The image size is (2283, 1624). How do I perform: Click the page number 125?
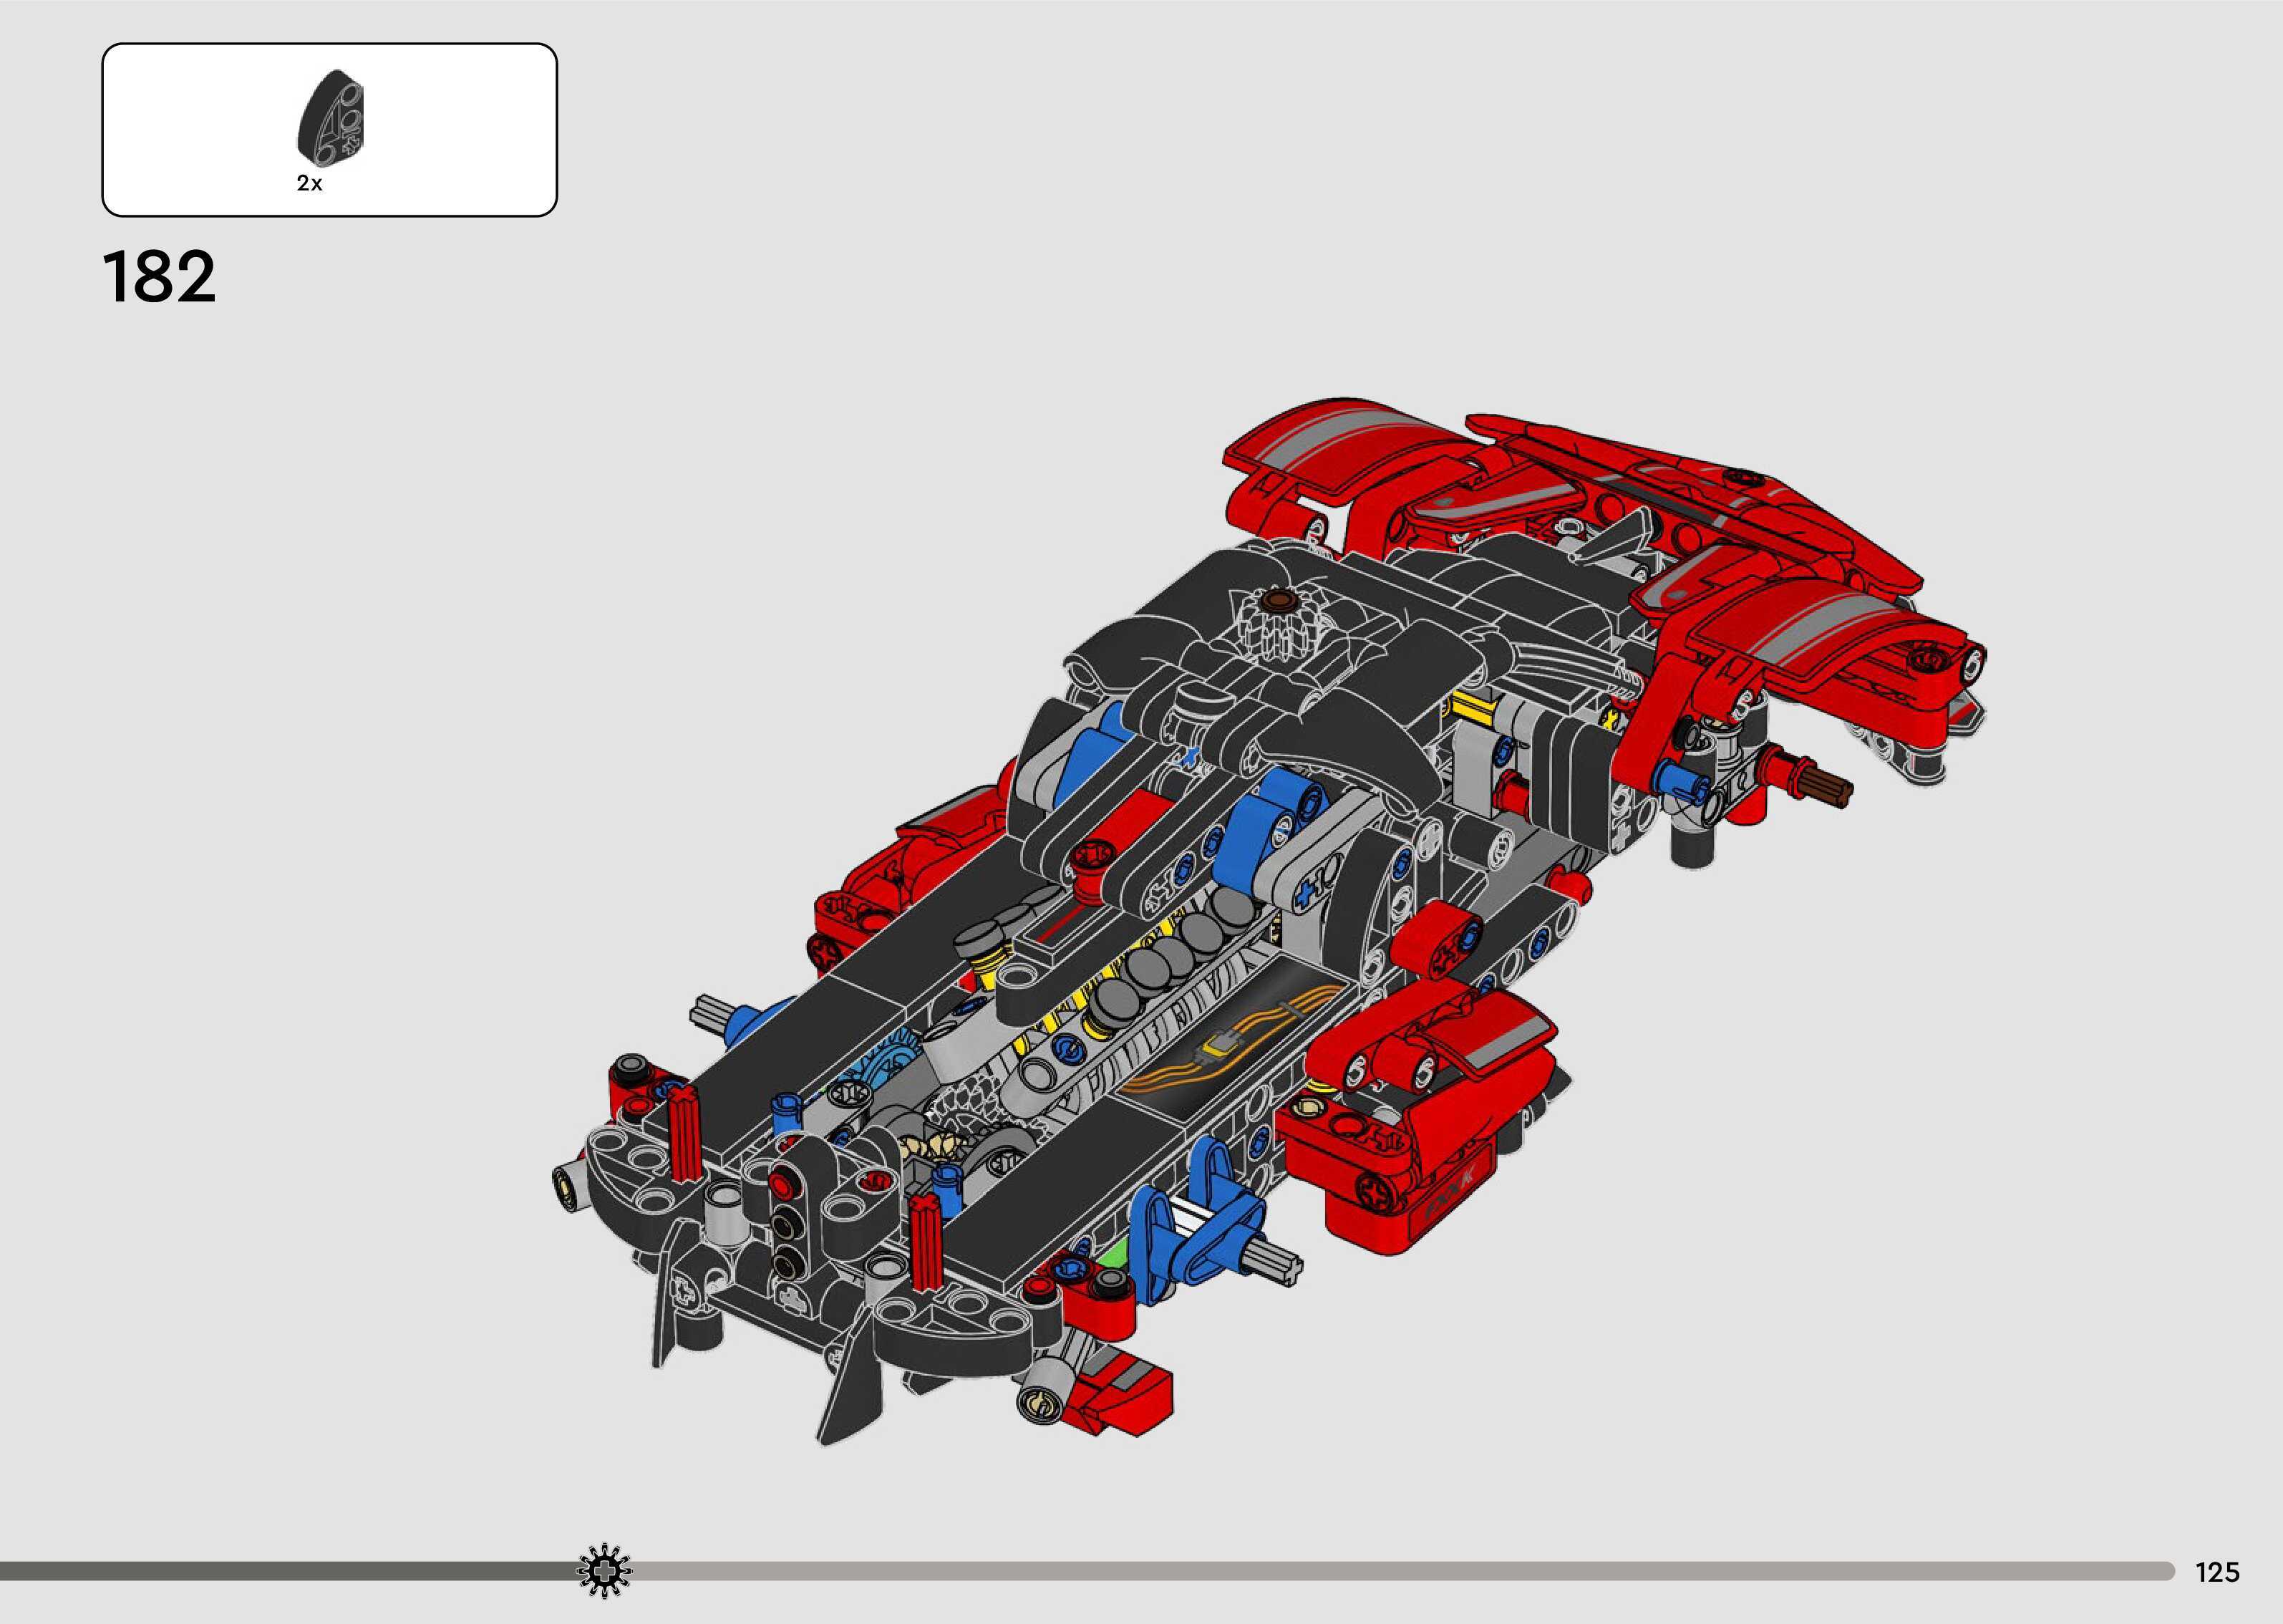[x=2217, y=1572]
